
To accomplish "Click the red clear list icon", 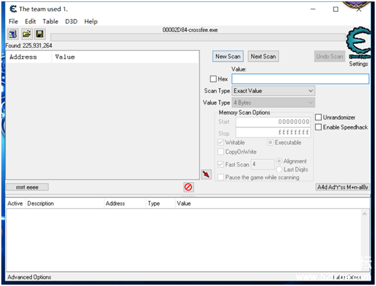I will [x=188, y=187].
